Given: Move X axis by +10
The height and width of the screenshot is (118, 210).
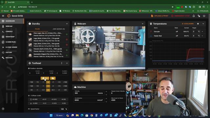Looking at the screenshot, I should (59, 82).
